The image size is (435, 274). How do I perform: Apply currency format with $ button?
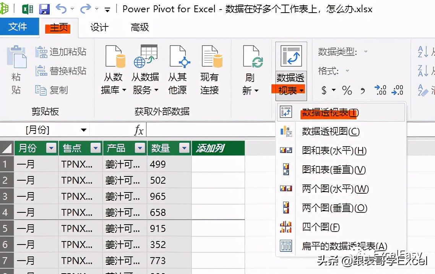tap(324, 90)
